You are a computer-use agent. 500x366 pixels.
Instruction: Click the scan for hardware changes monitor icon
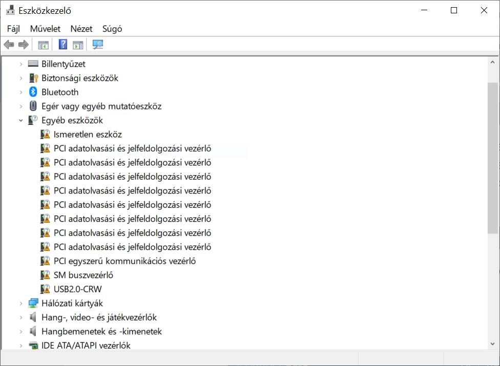pyautogui.click(x=97, y=44)
